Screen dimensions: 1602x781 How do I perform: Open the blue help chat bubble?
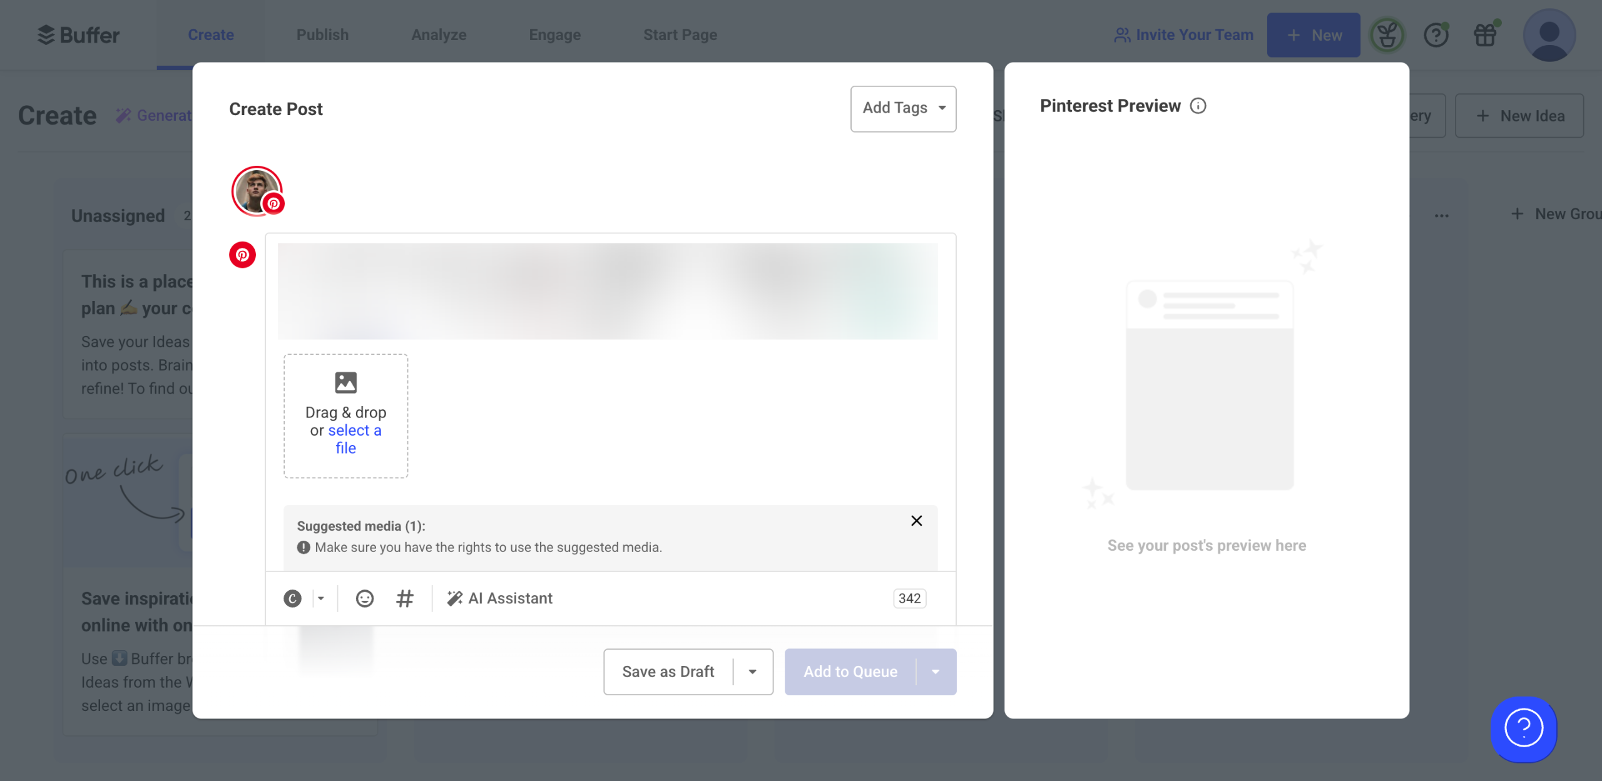point(1523,728)
